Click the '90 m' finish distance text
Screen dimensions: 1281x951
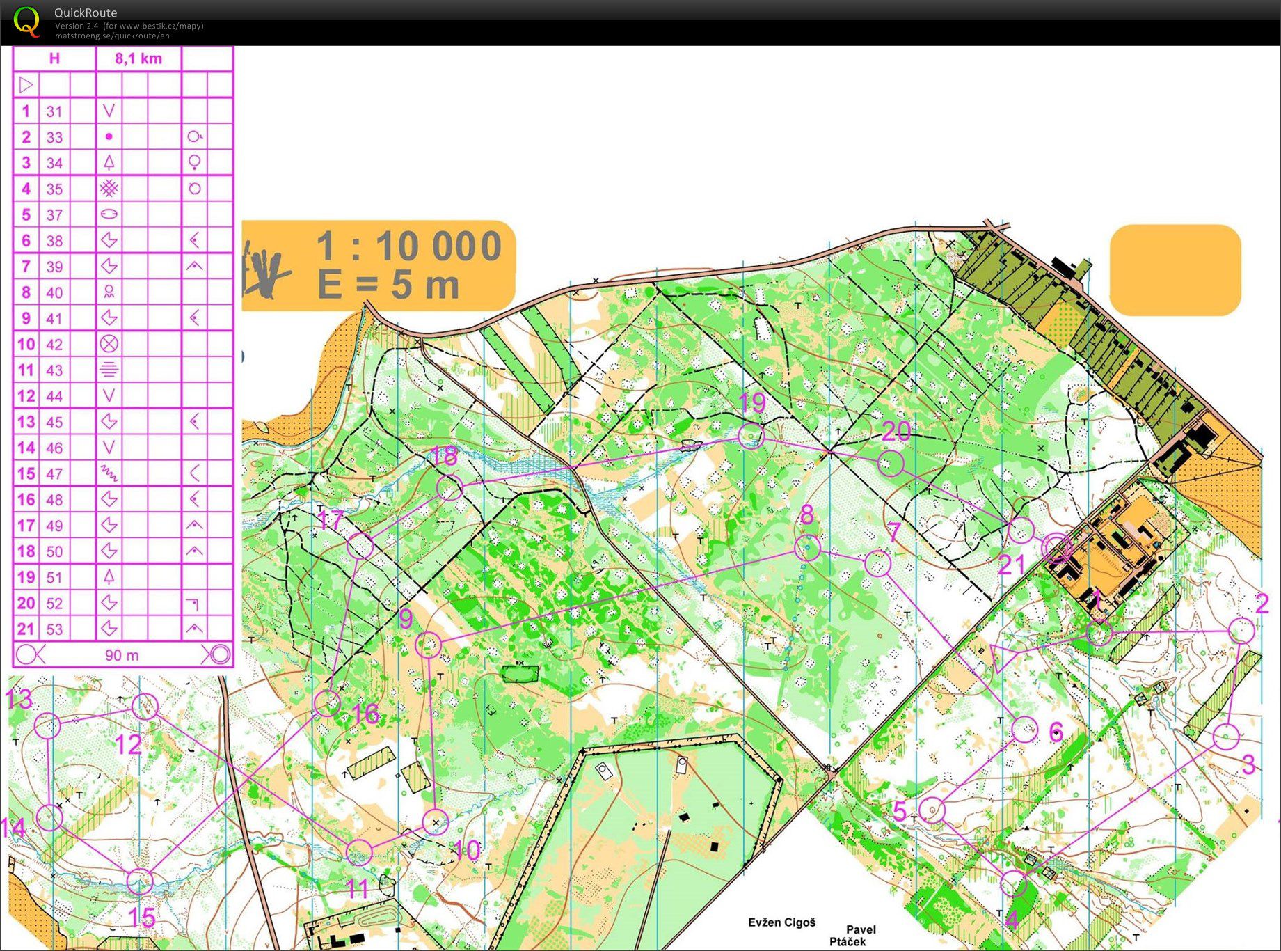pyautogui.click(x=122, y=655)
